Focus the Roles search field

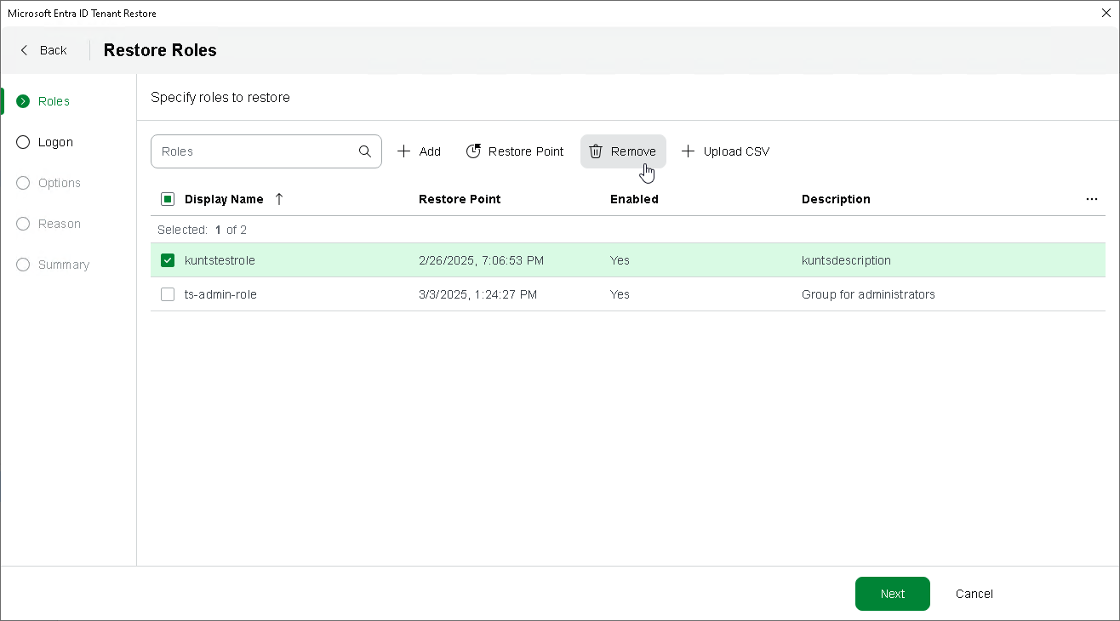255,151
